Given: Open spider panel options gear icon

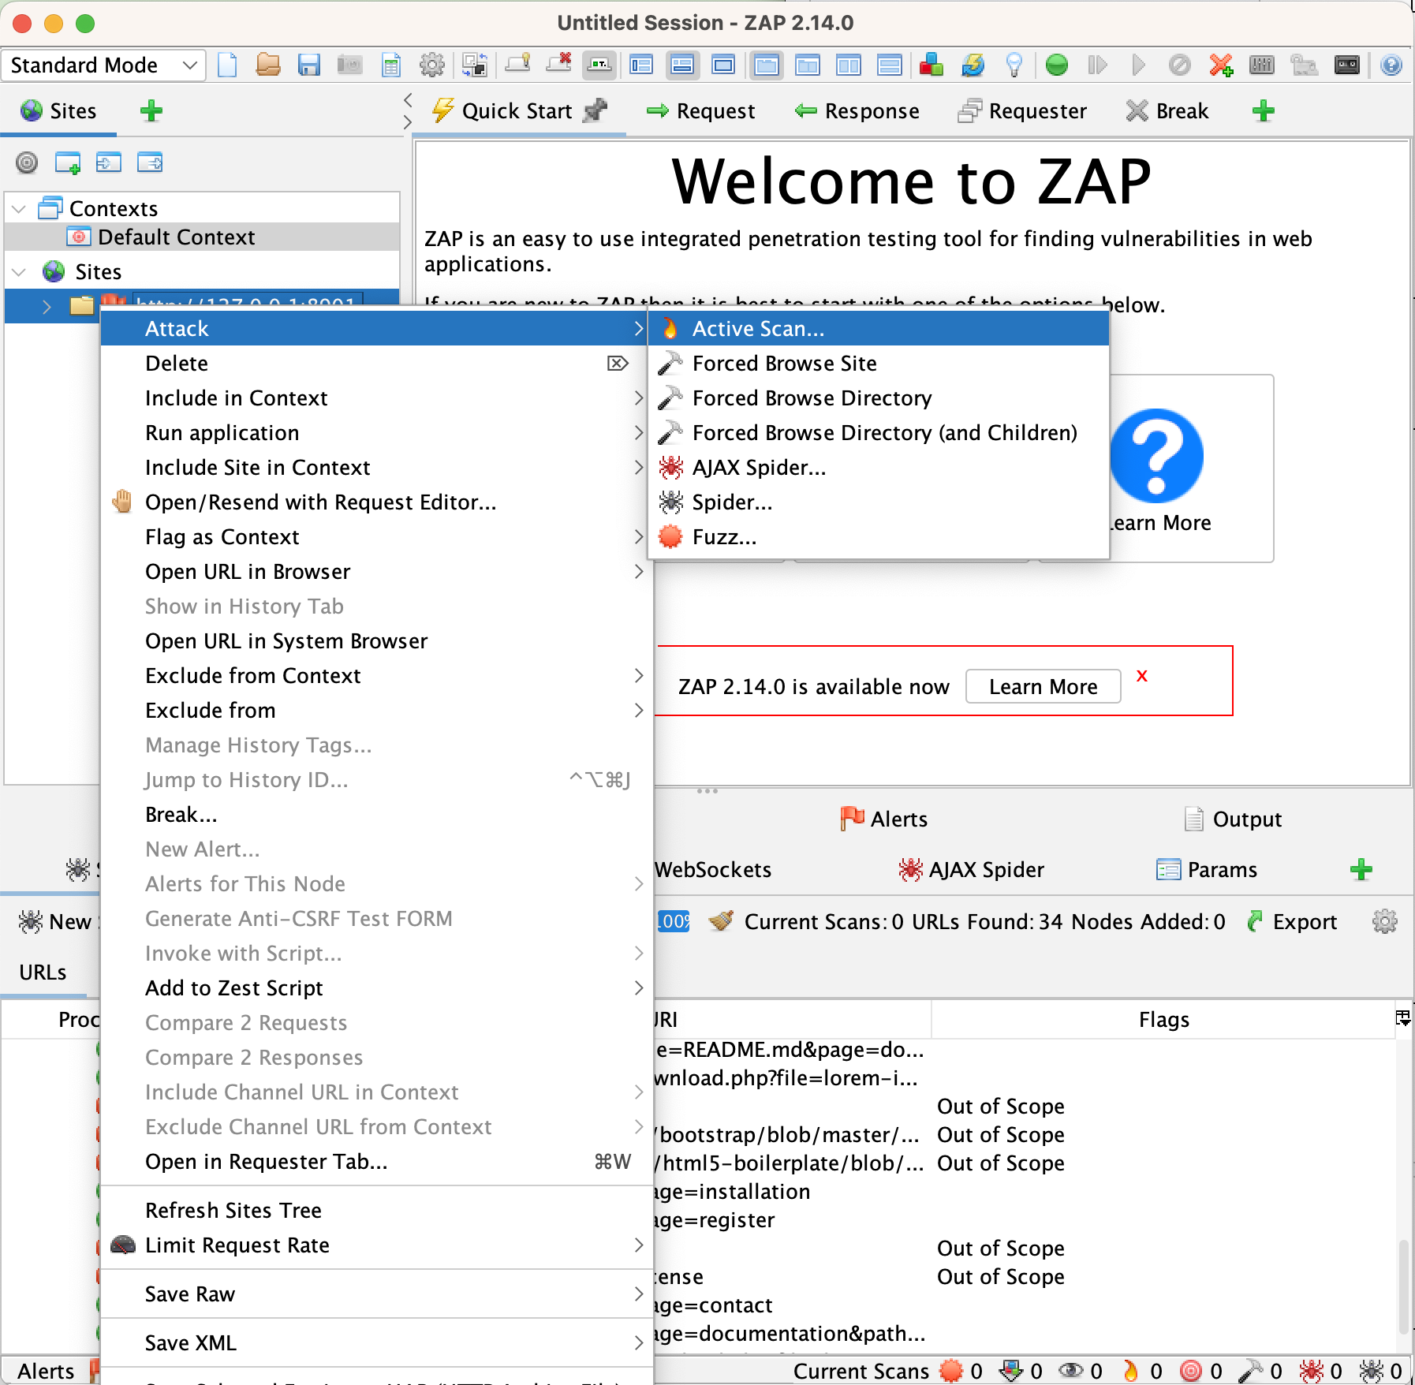Looking at the screenshot, I should click(x=1386, y=921).
